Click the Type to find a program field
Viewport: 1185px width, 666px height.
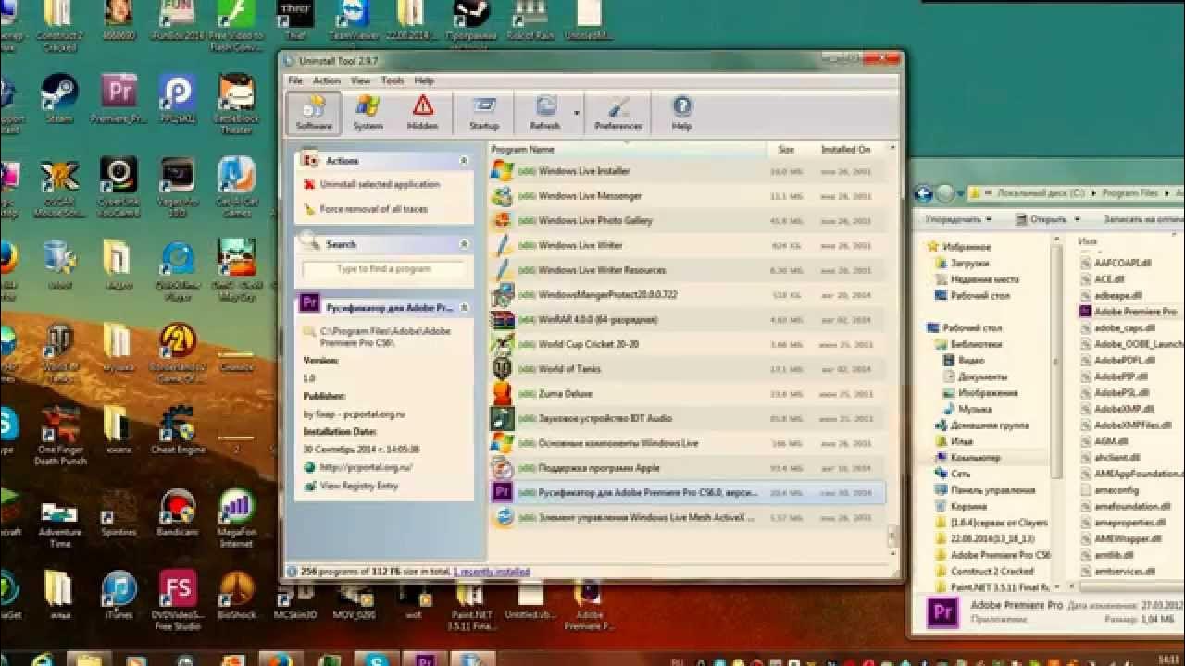[x=383, y=269]
